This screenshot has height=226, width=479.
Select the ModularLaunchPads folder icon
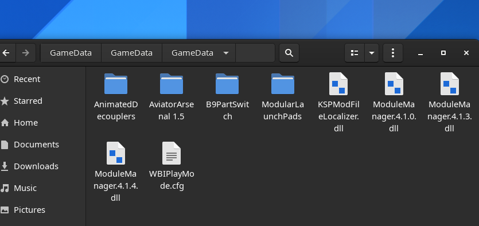283,84
